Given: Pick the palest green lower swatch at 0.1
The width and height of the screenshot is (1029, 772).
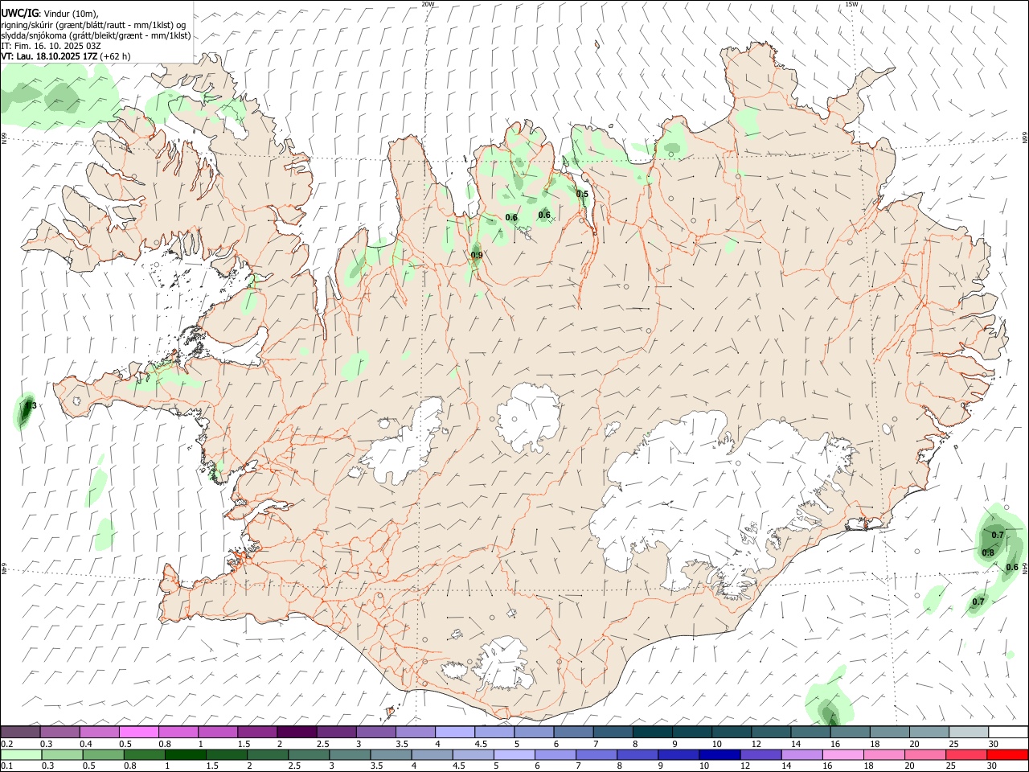Looking at the screenshot, I should 22,754.
